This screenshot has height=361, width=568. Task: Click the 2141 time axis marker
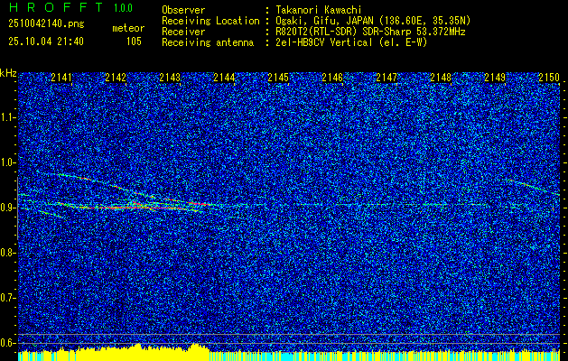click(61, 77)
